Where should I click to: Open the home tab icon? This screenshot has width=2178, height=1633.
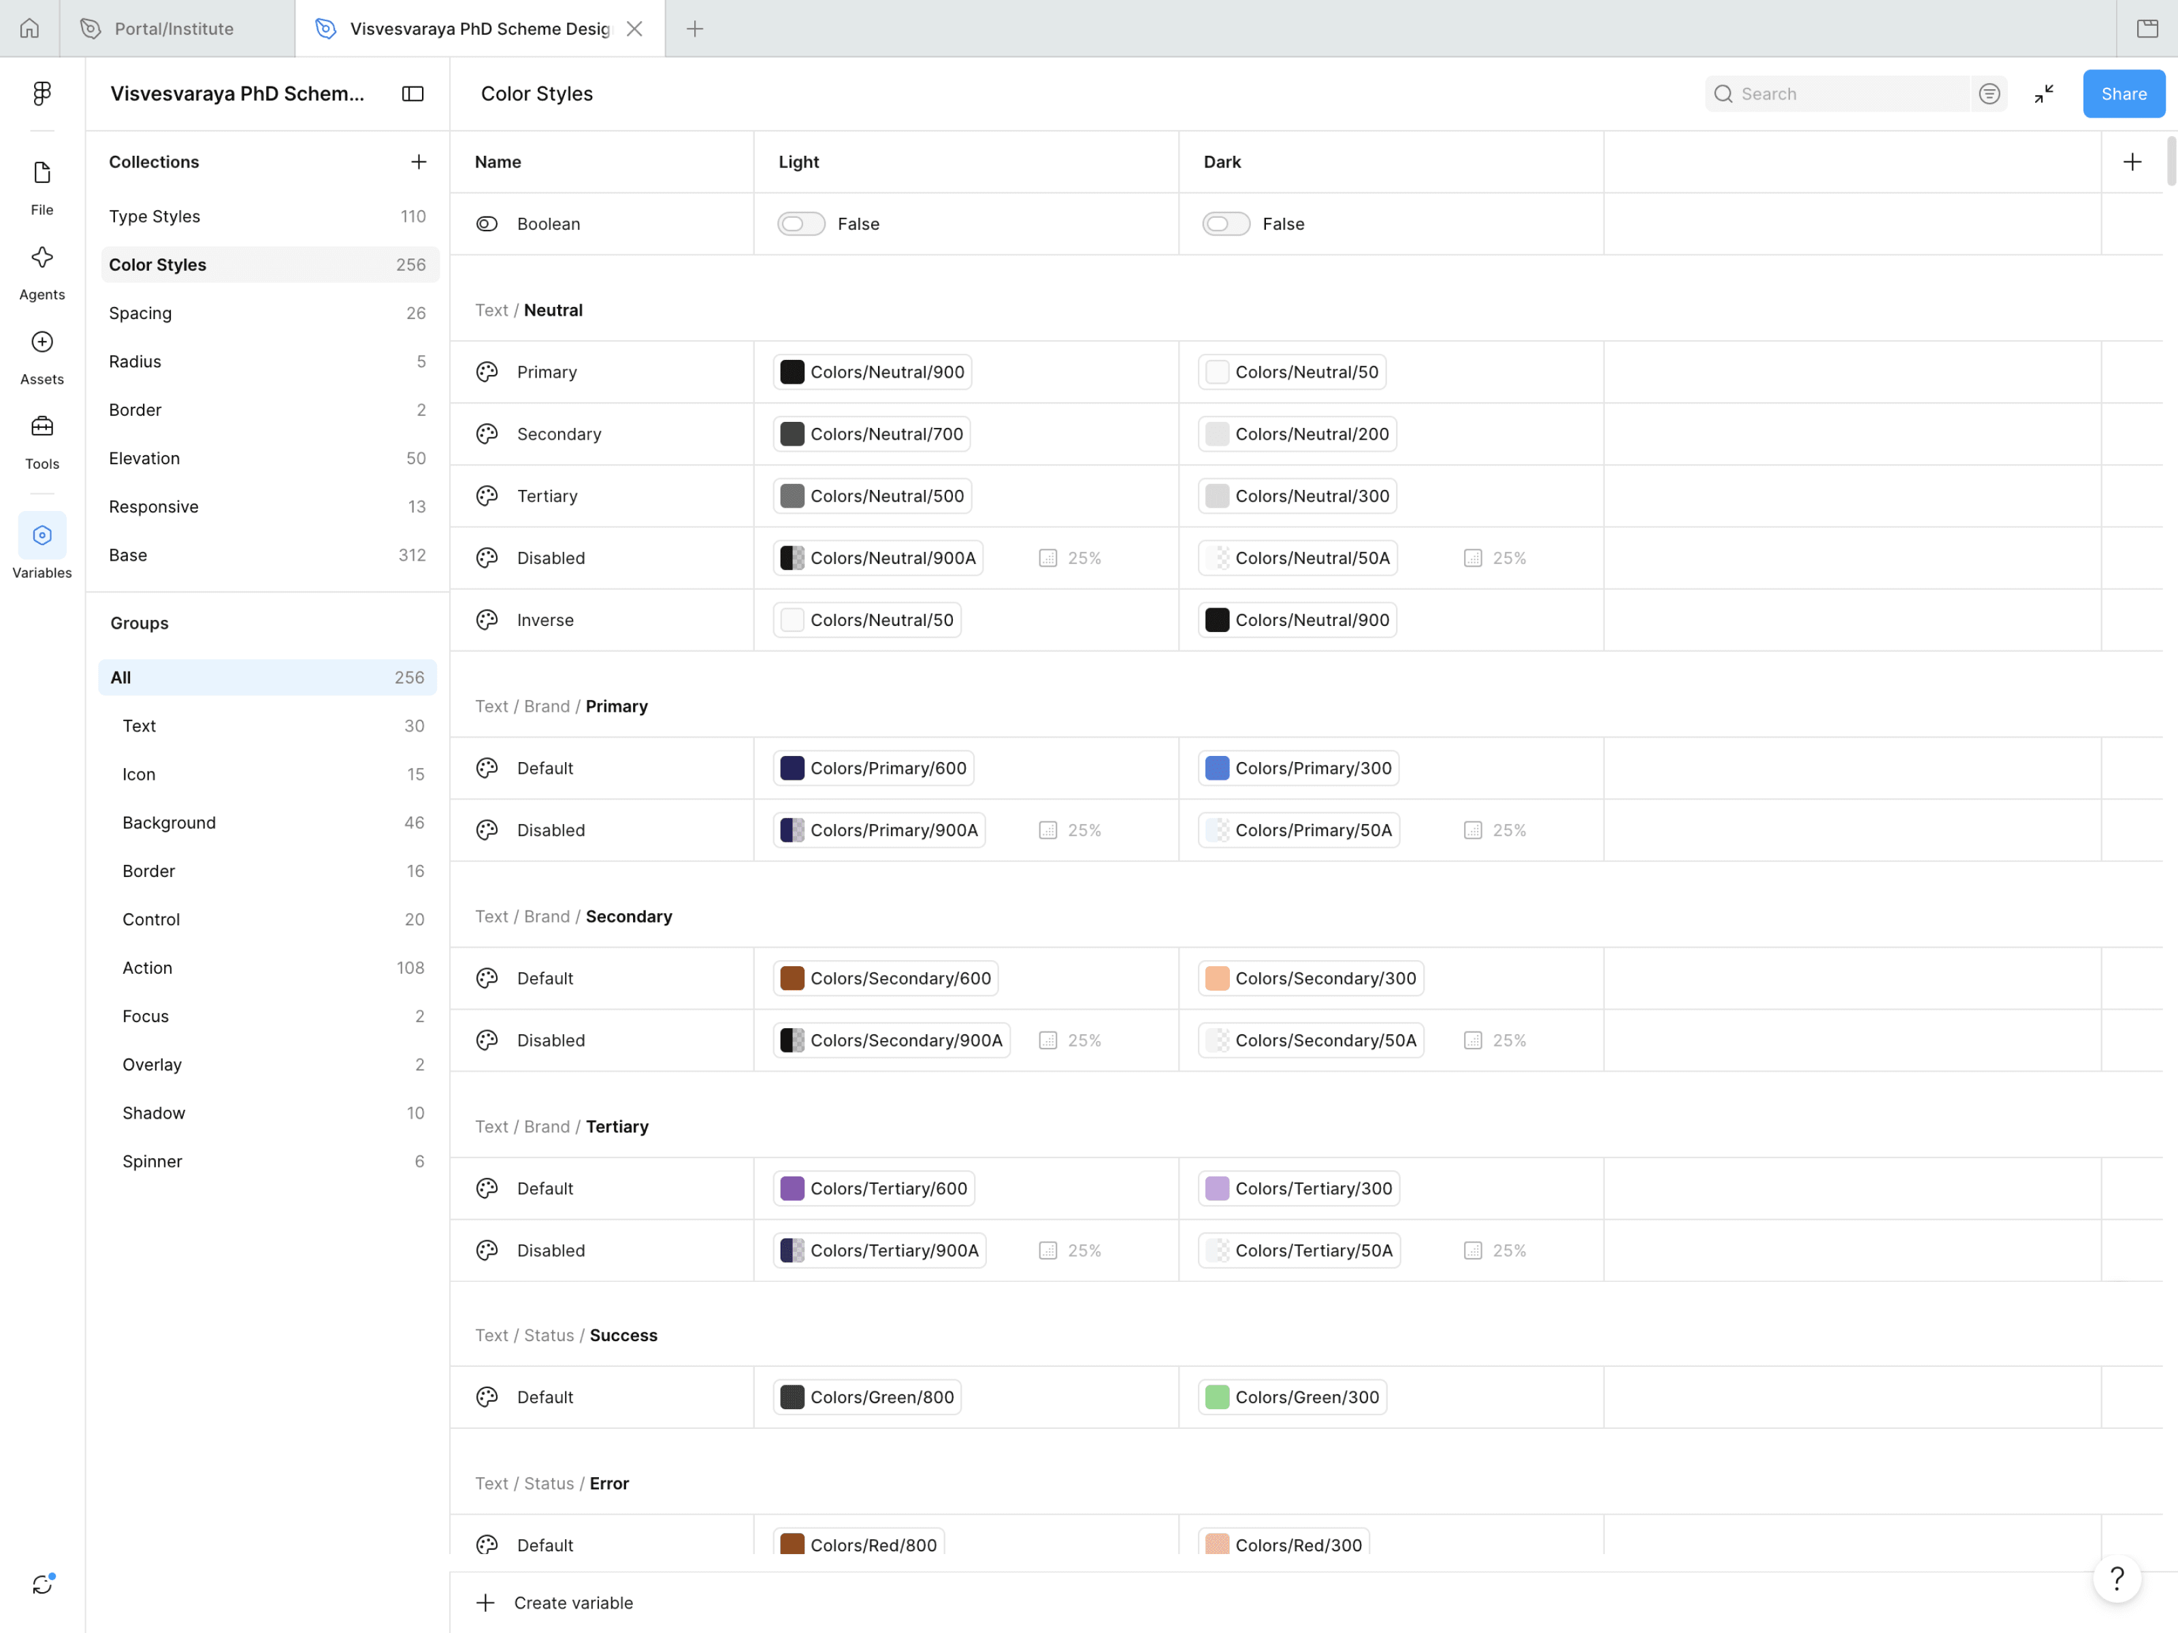[x=29, y=29]
